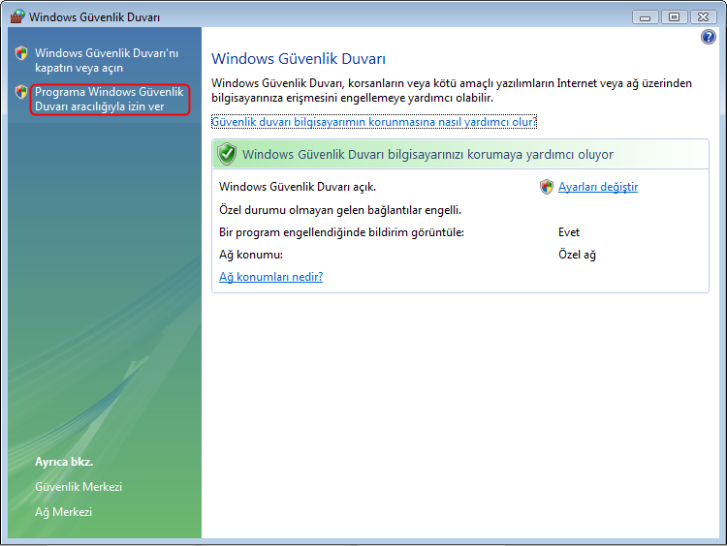Maximize the Windows Güvenlik Duvarı window

673,16
